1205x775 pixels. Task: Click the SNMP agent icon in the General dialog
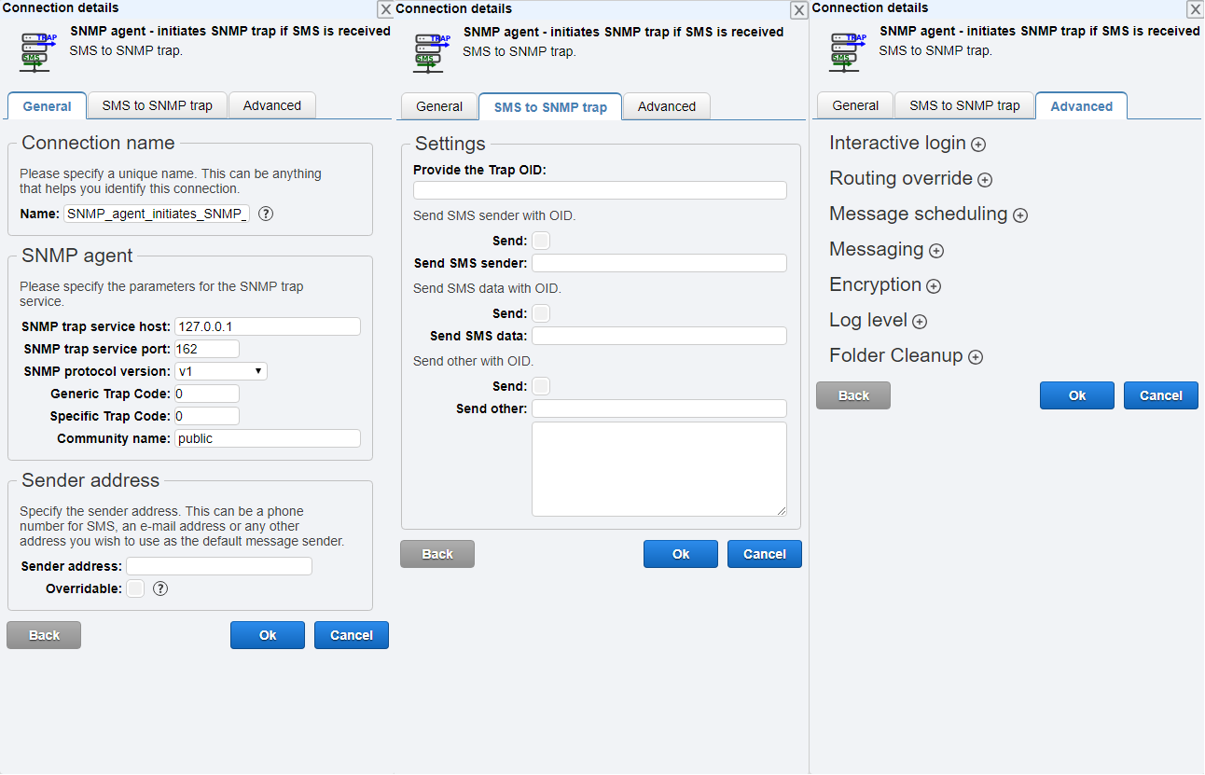[35, 51]
